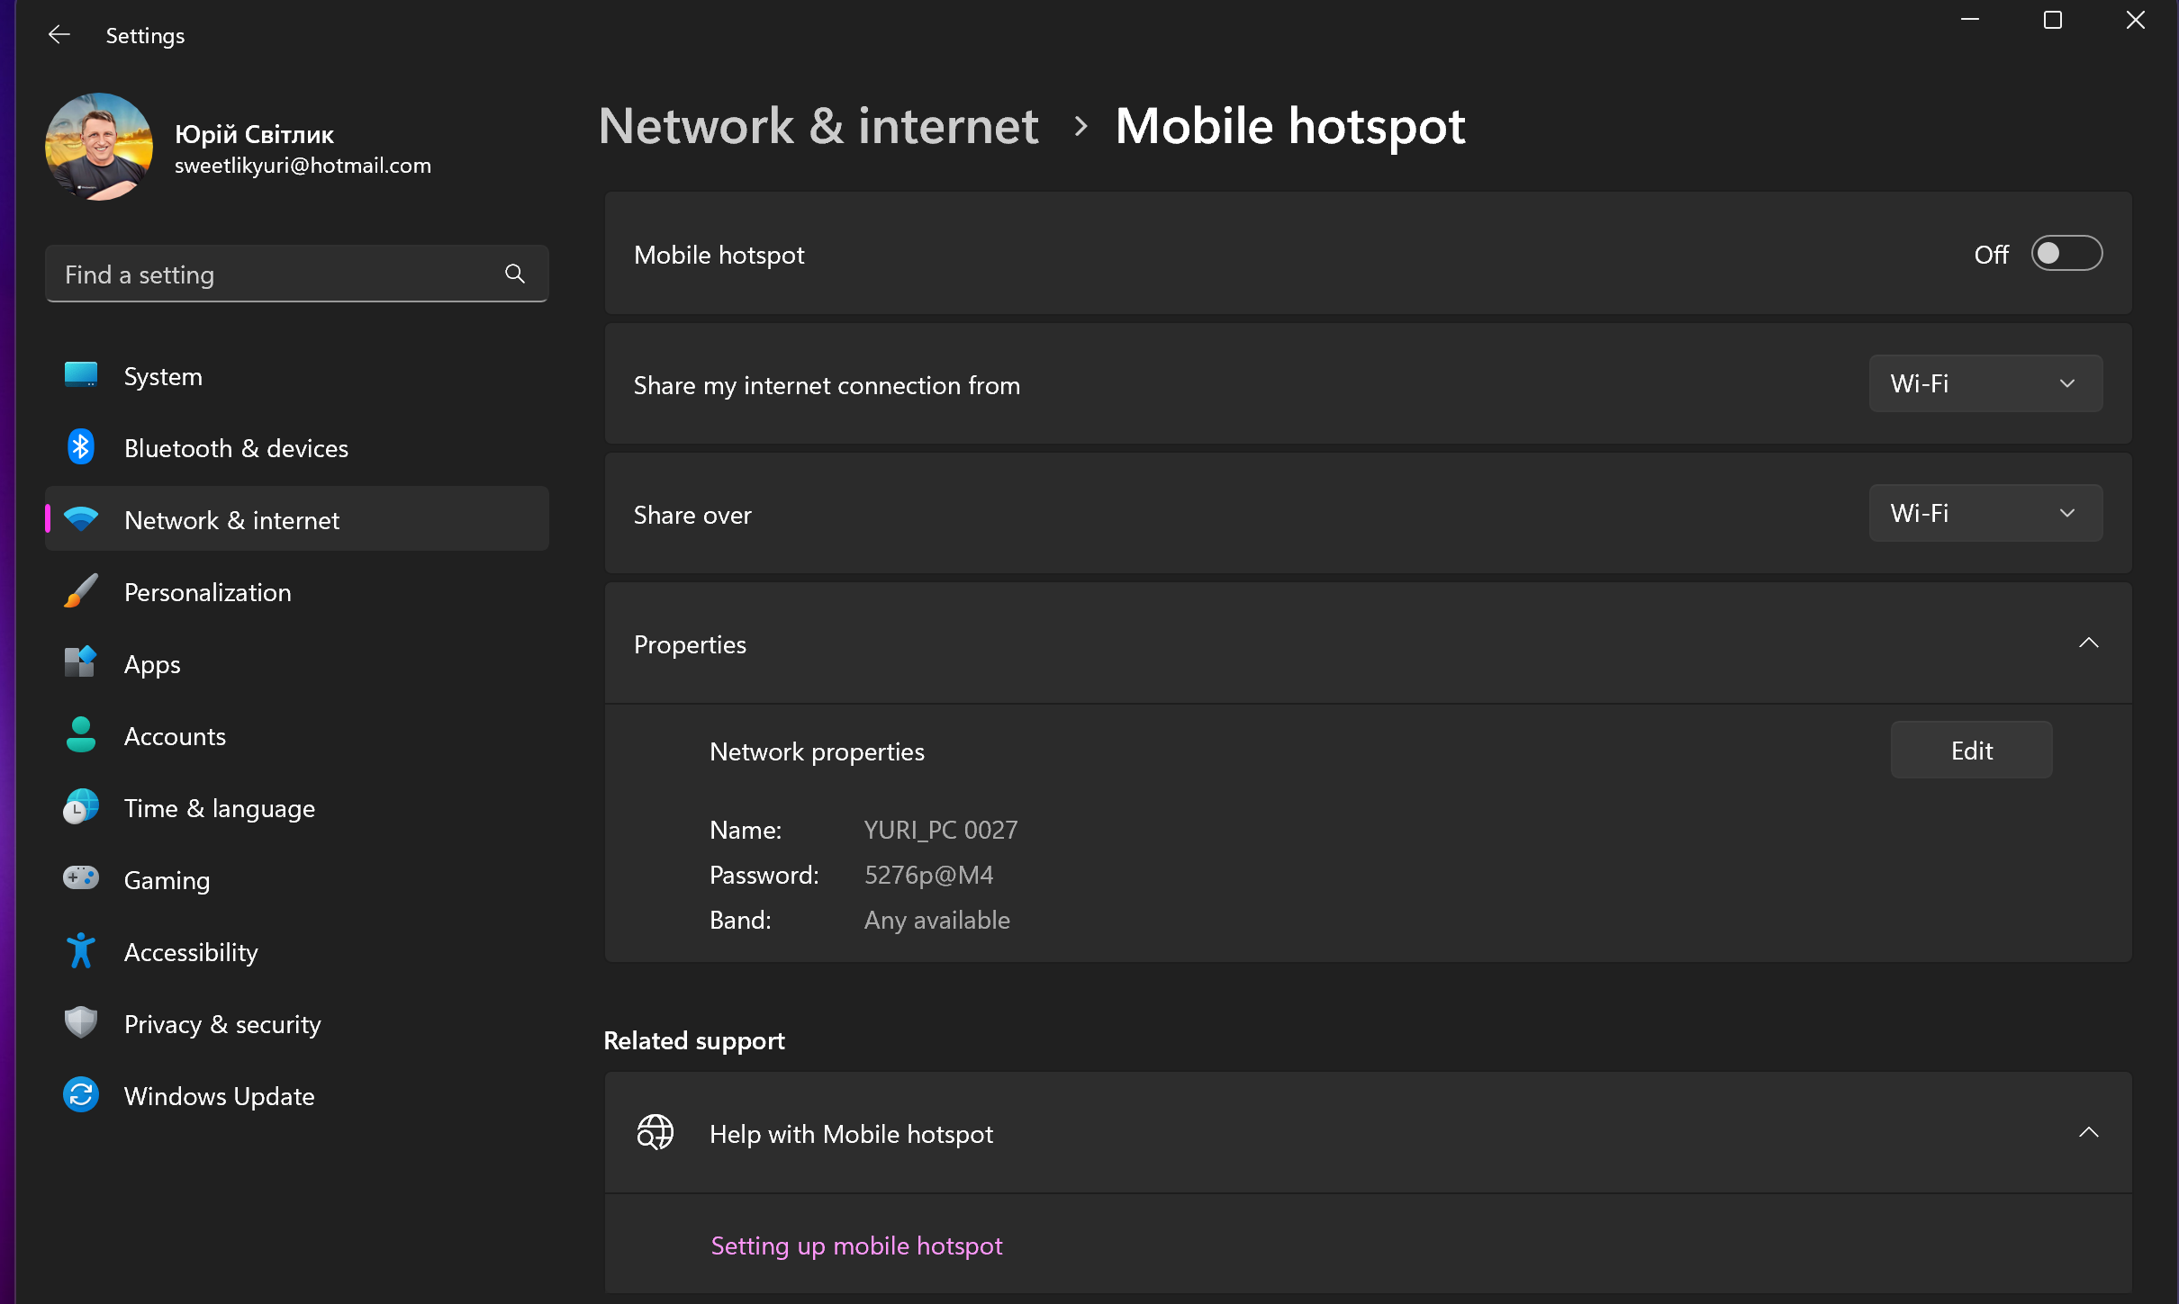2179x1304 pixels.
Task: Expand the Properties section chevron
Action: click(x=2089, y=641)
